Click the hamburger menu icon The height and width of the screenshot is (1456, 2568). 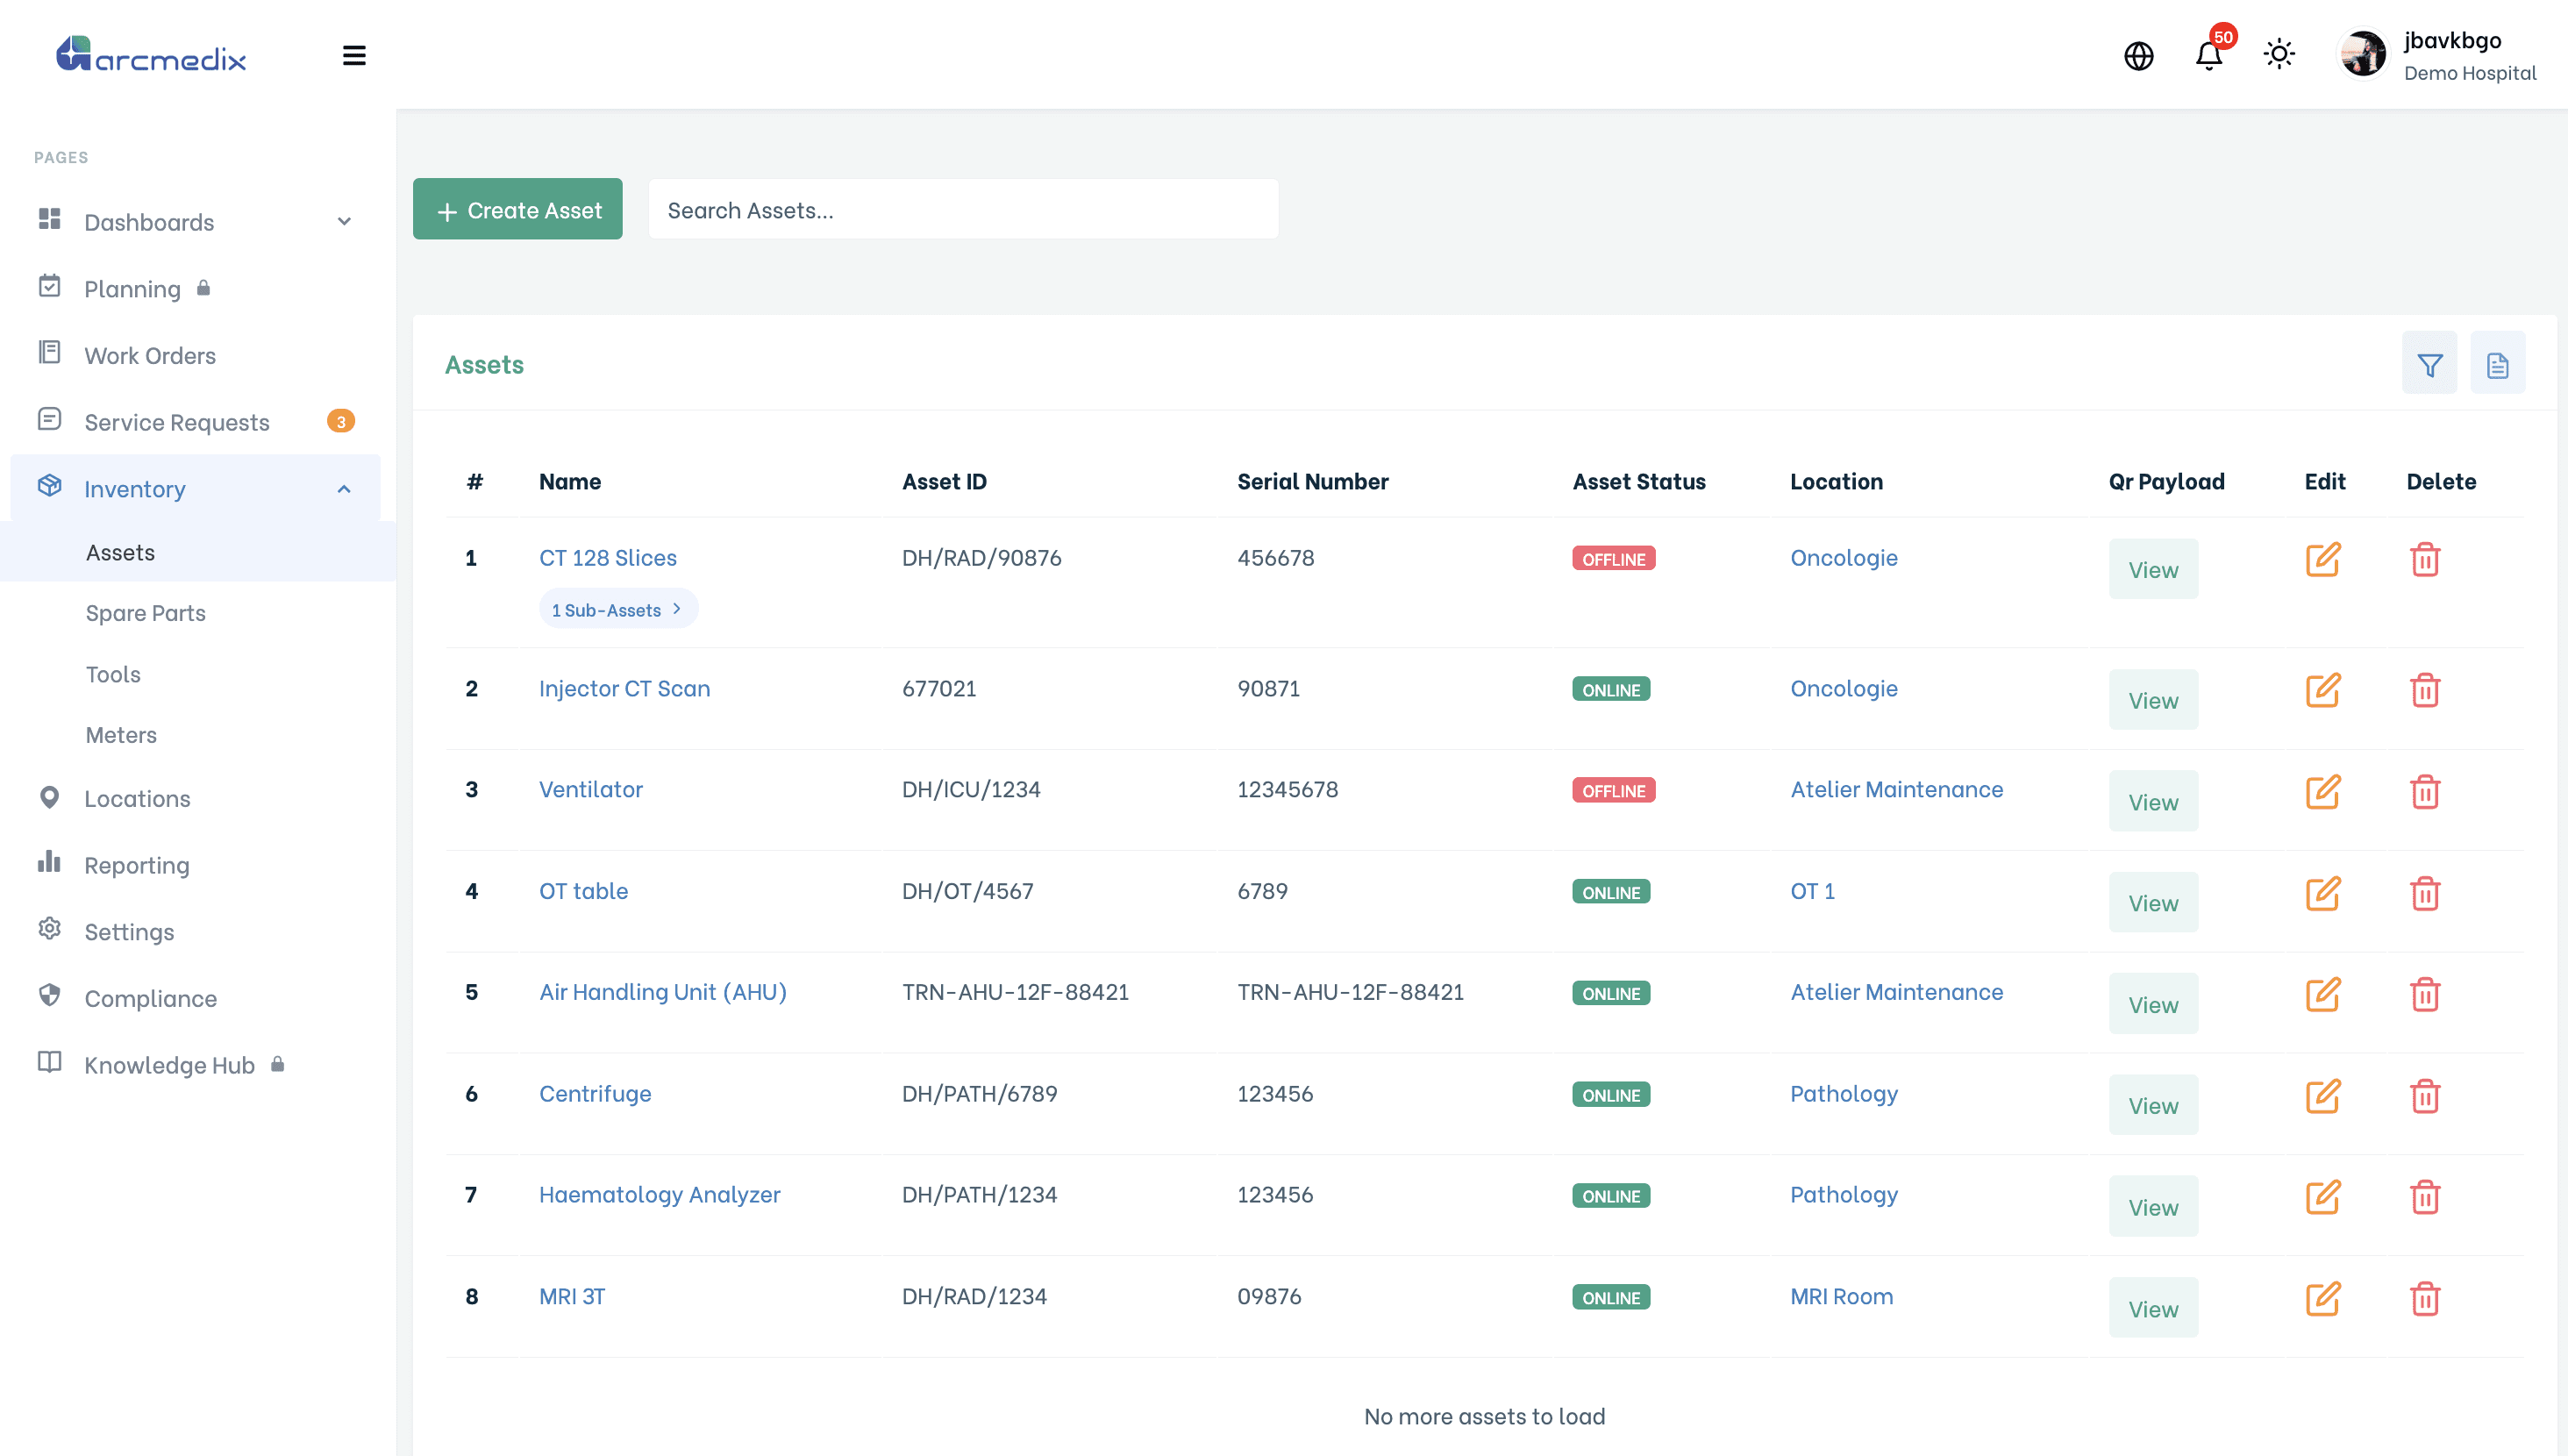(353, 55)
